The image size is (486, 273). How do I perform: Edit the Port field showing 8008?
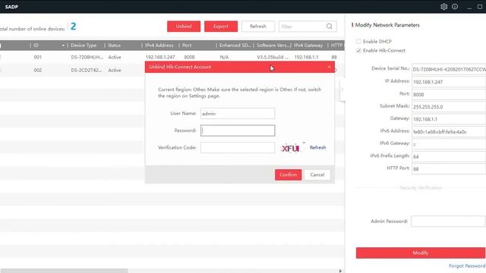[449, 94]
